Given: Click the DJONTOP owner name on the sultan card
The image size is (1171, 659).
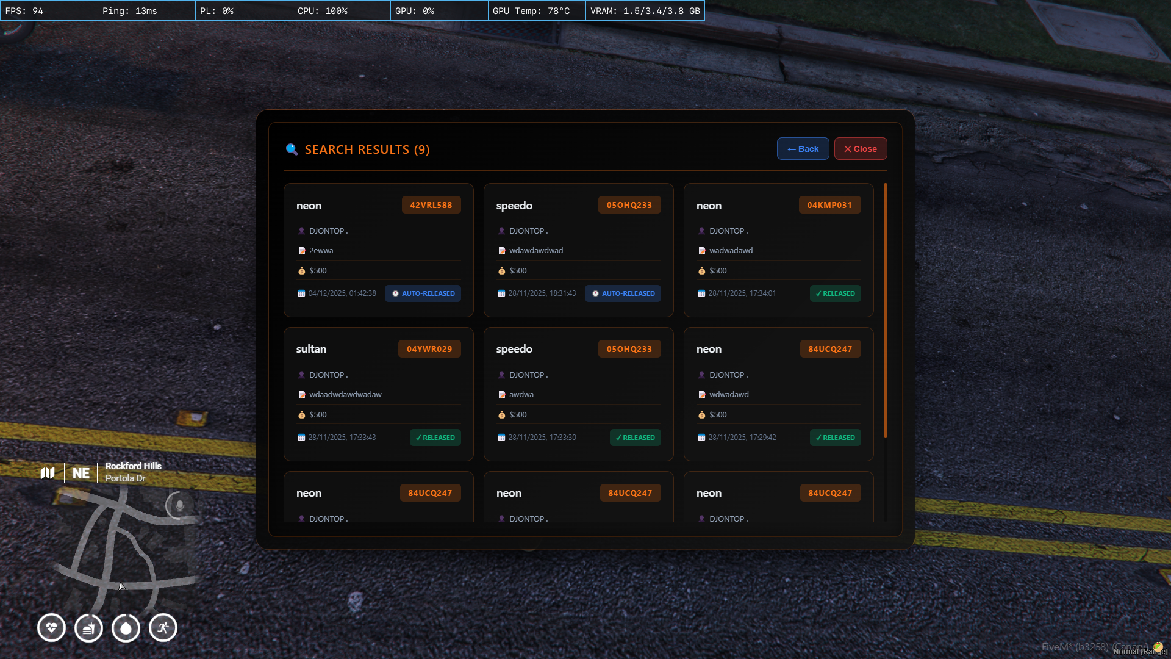Looking at the screenshot, I should [x=327, y=375].
